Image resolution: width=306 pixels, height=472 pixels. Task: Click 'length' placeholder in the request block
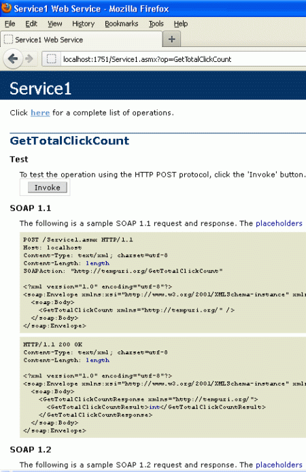tap(97, 263)
